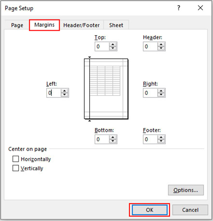Viewport: 213px width, 221px height.
Task: Click the Bottom margin input field
Action: click(102, 139)
